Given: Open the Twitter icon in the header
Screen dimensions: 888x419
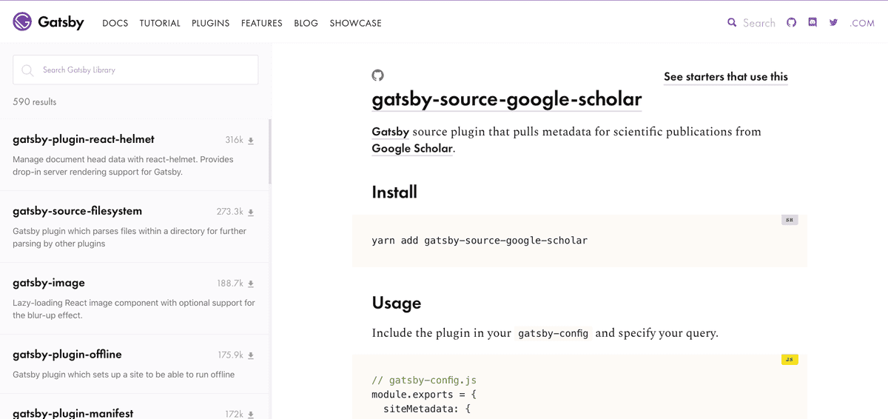Looking at the screenshot, I should coord(834,23).
